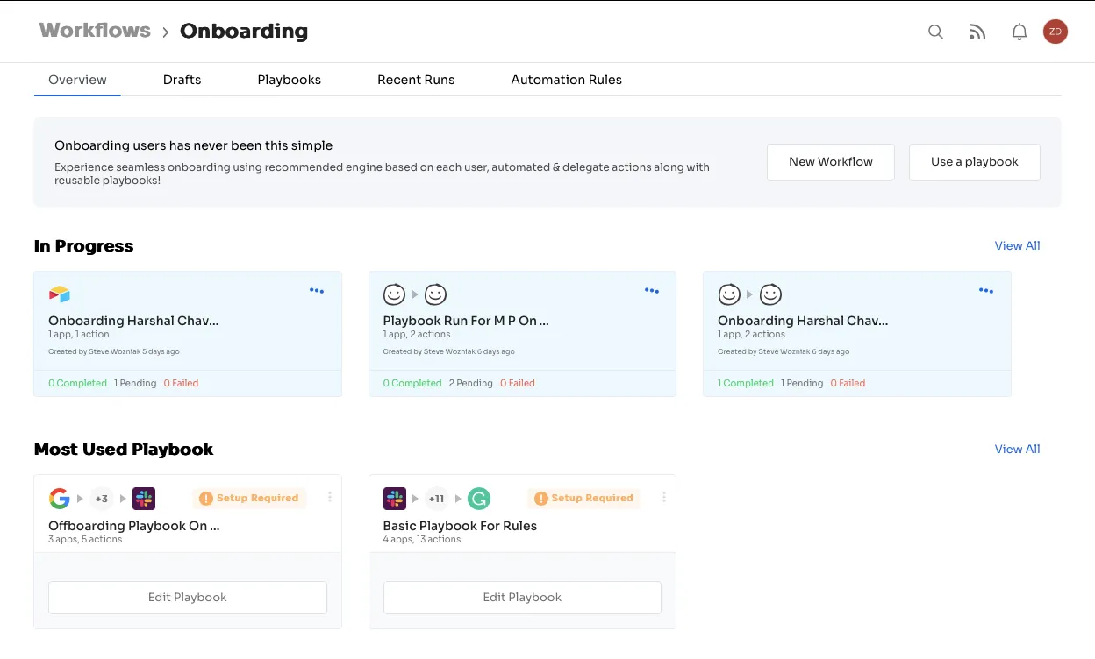The image size is (1095, 659).
Task: Click the Airtable icon on Onboarding Harshal card
Action: click(x=60, y=294)
